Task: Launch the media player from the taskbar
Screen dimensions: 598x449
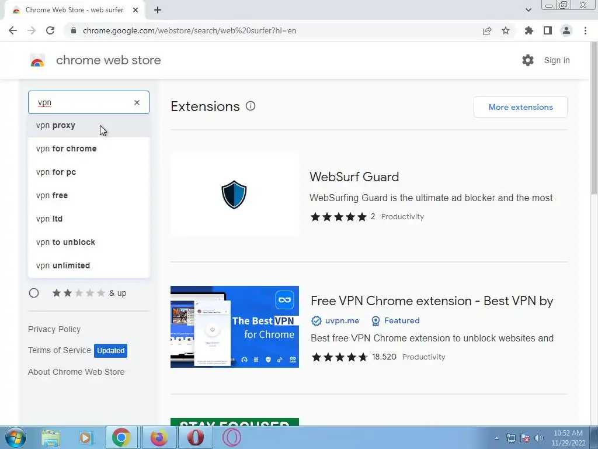Action: 85,437
